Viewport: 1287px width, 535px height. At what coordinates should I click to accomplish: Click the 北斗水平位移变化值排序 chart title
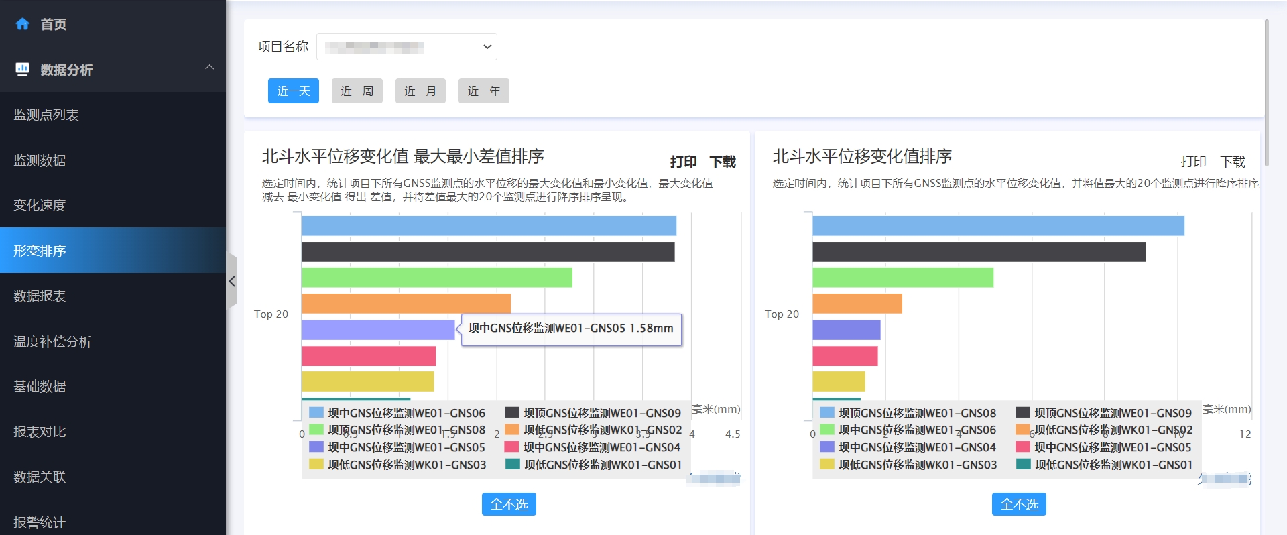[x=862, y=156]
